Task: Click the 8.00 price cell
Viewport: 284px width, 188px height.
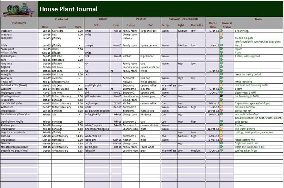Action: [80, 111]
